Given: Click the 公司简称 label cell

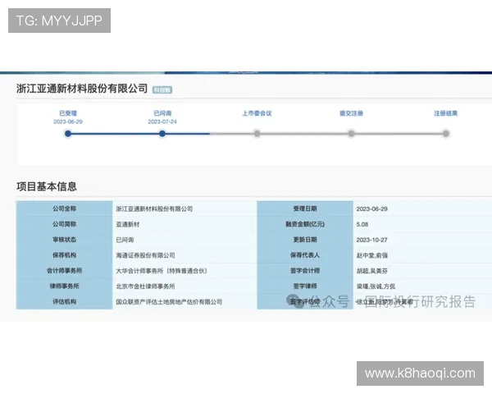Looking at the screenshot, I should 64,224.
